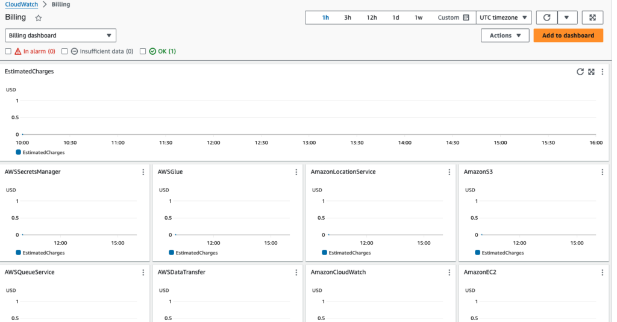The height and width of the screenshot is (322, 617).
Task: Open AWSGlue widget options menu
Action: coord(296,172)
